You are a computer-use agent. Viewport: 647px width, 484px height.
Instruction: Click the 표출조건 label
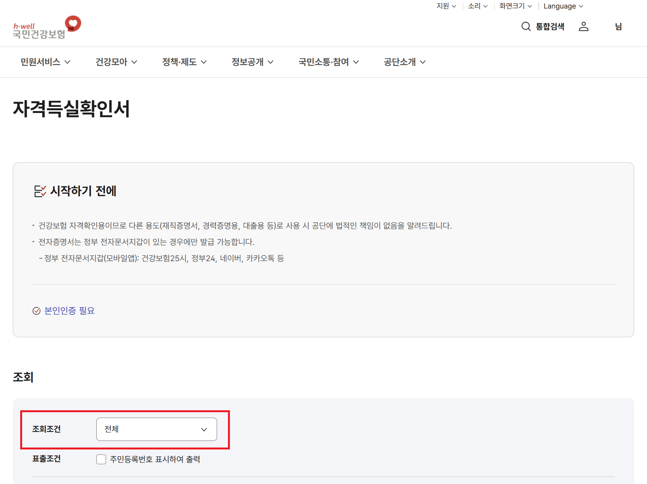coord(46,459)
